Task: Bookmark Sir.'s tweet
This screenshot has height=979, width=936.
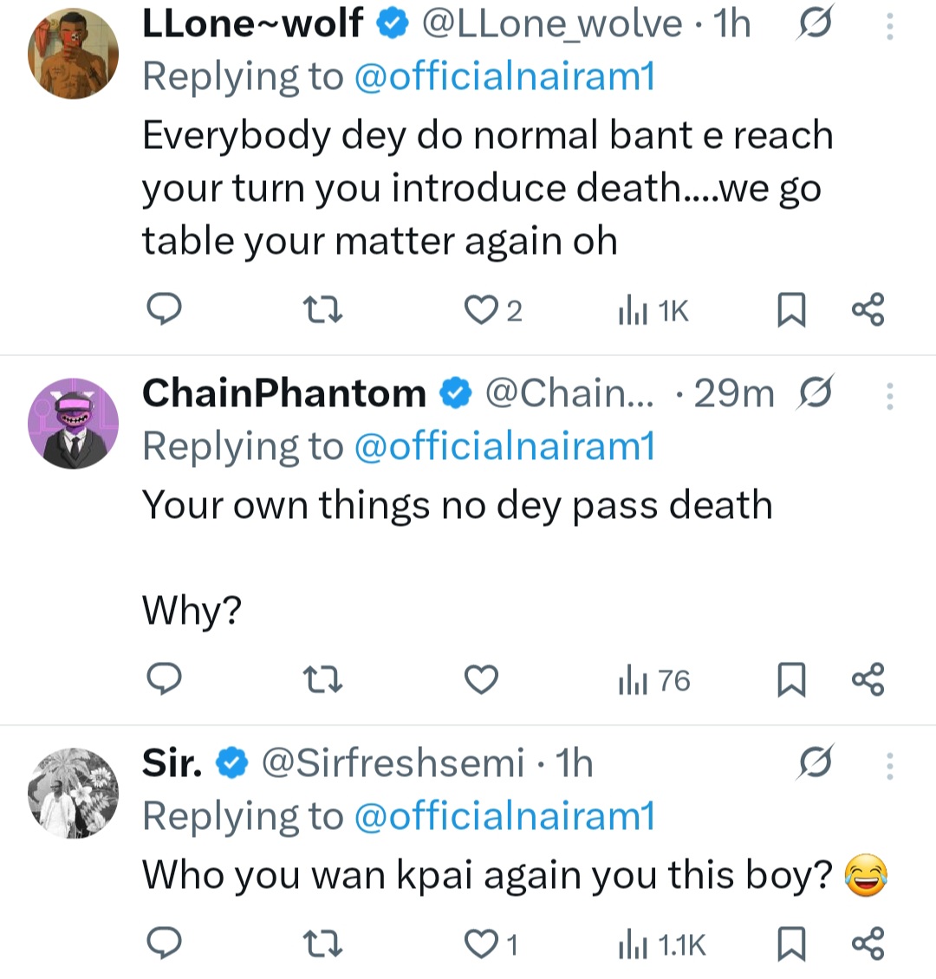Action: 790,944
